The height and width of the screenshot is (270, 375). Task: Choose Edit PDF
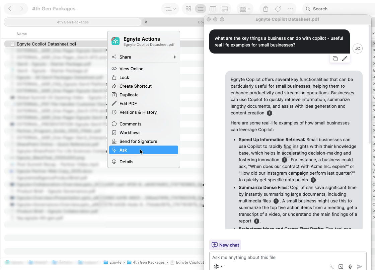coord(144,104)
